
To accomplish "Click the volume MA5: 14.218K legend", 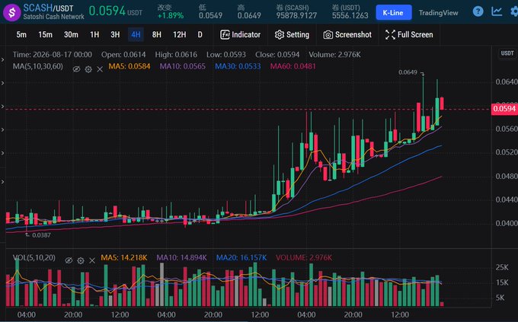I will tap(124, 257).
